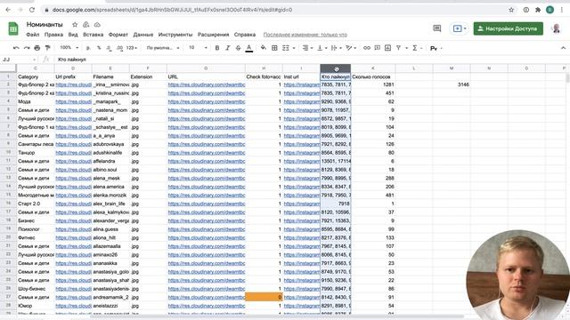Open the Вид menu

click(x=73, y=35)
